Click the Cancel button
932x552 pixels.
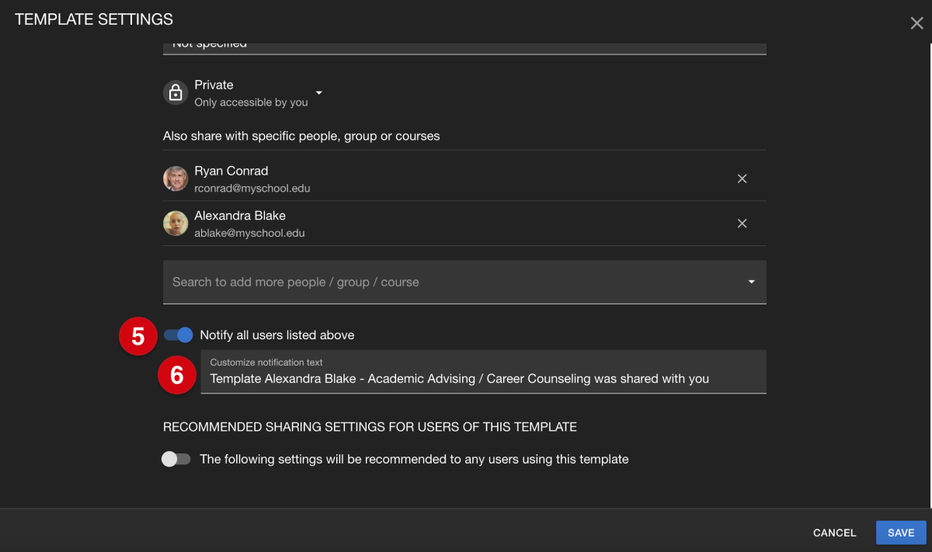coord(834,533)
